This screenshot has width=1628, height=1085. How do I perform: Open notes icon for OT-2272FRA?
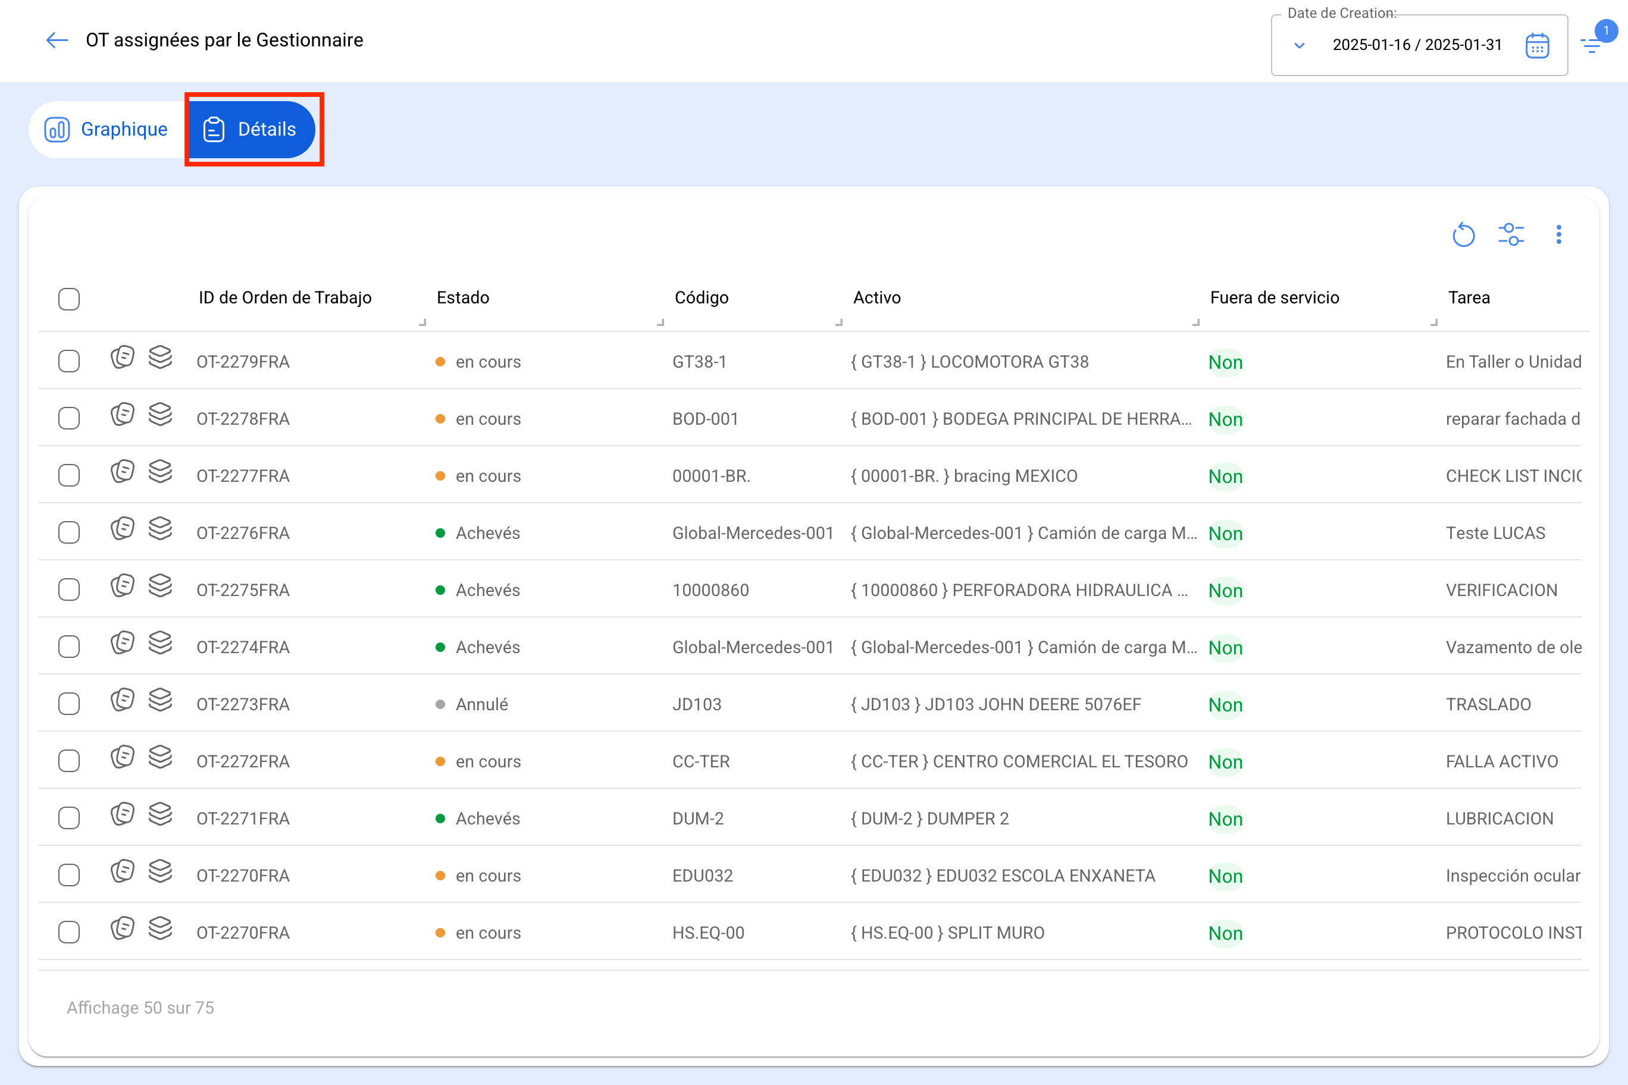(123, 757)
